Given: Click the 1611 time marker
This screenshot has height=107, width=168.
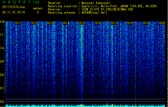Looking at the screenshot, I should [18, 23].
